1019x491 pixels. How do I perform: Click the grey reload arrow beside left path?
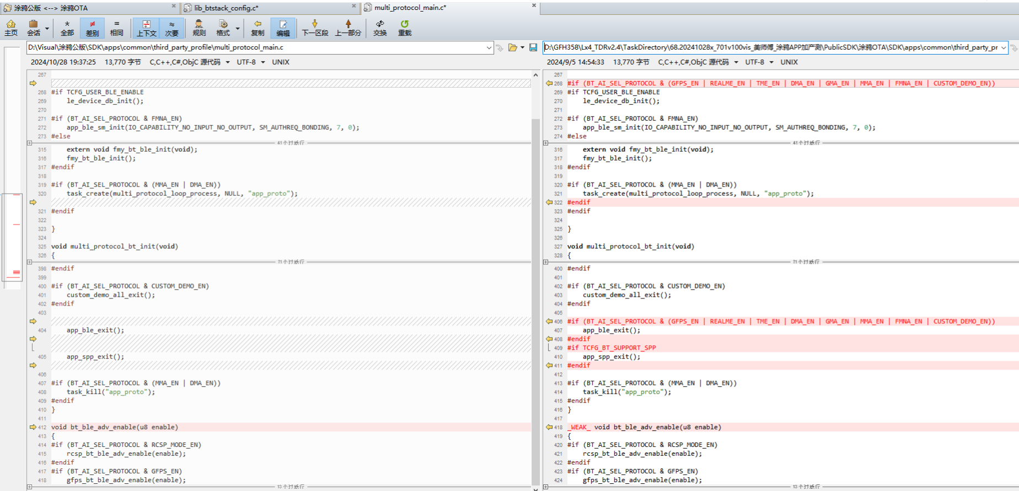(x=500, y=47)
